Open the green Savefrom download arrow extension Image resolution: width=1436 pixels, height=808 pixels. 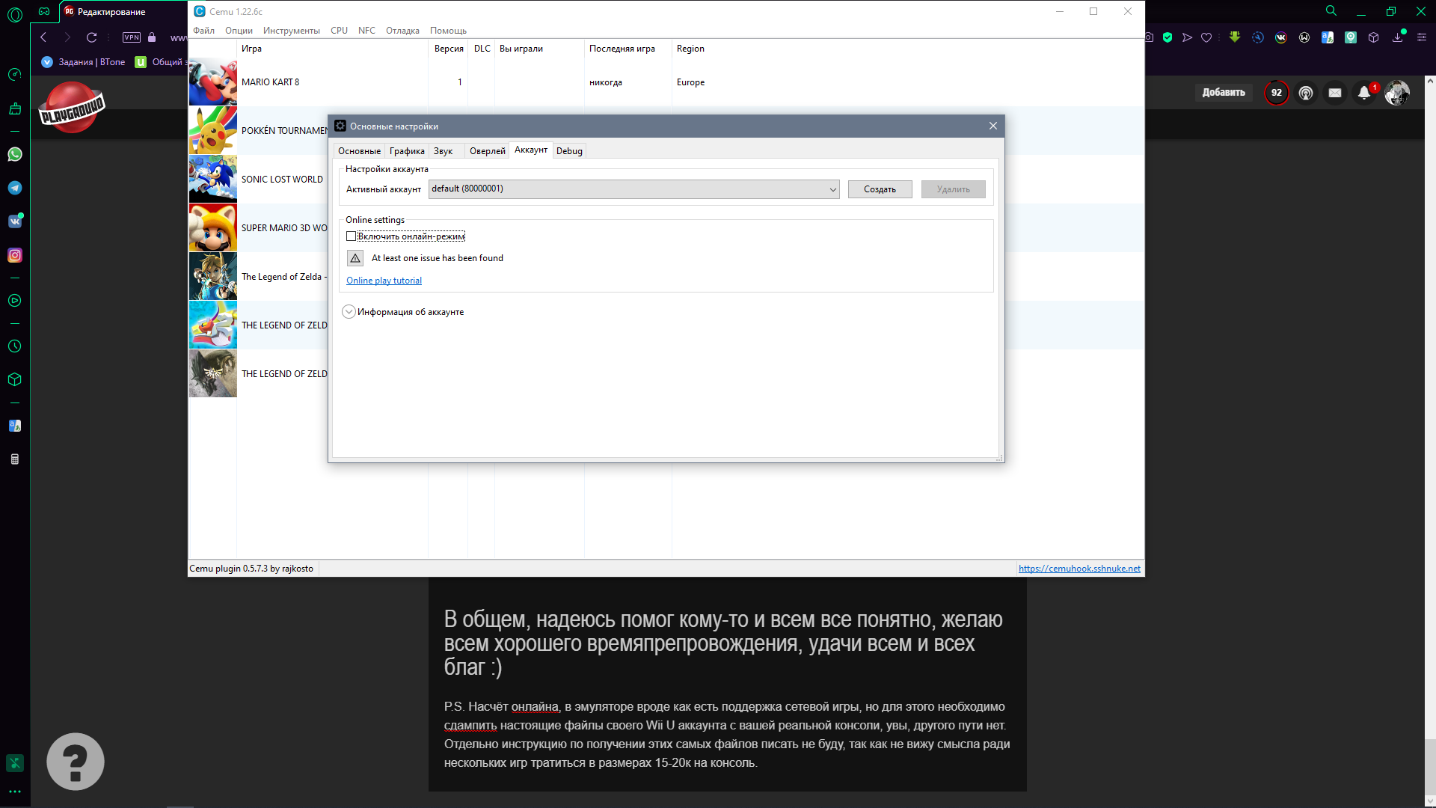coord(1235,37)
